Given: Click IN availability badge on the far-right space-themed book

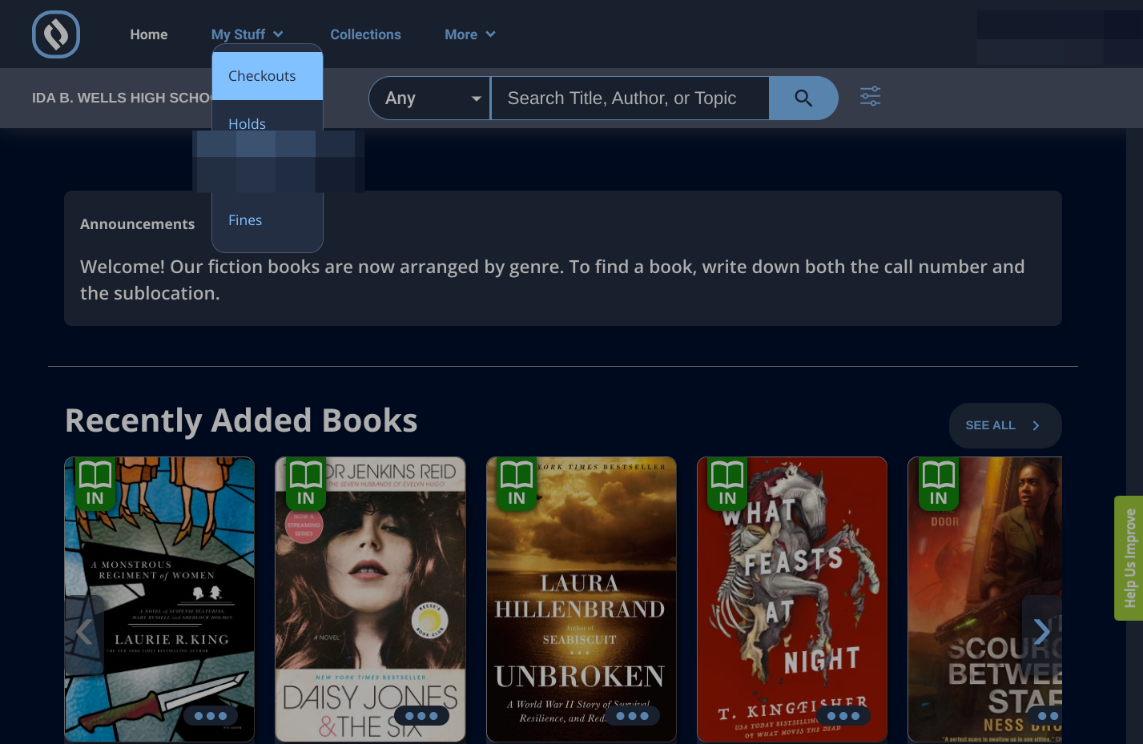Looking at the screenshot, I should pyautogui.click(x=939, y=485).
